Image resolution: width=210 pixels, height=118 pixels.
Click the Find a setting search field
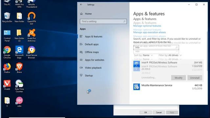(103, 21)
